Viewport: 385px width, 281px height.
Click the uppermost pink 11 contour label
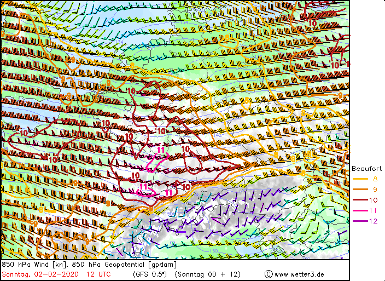pyautogui.click(x=161, y=150)
